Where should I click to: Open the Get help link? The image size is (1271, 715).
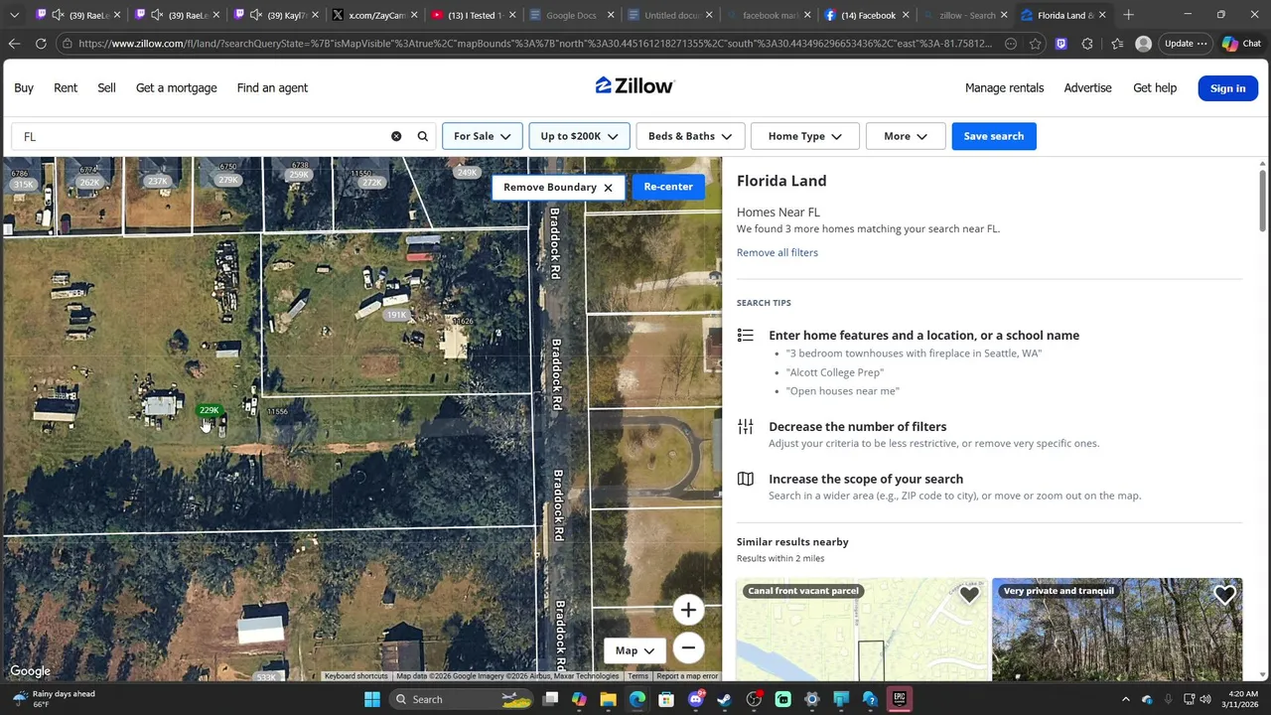click(1155, 87)
